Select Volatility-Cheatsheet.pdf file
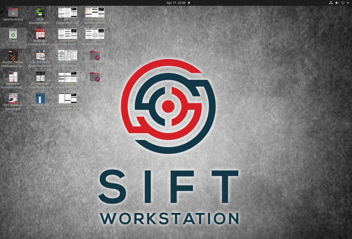 (x=67, y=77)
